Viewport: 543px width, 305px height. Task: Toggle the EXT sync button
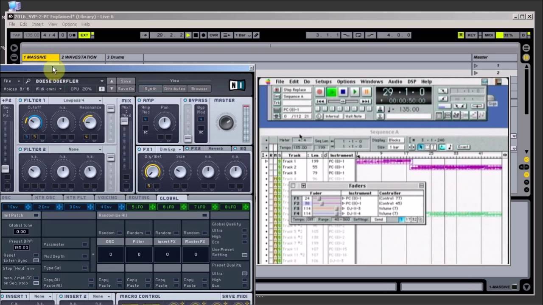pos(84,35)
